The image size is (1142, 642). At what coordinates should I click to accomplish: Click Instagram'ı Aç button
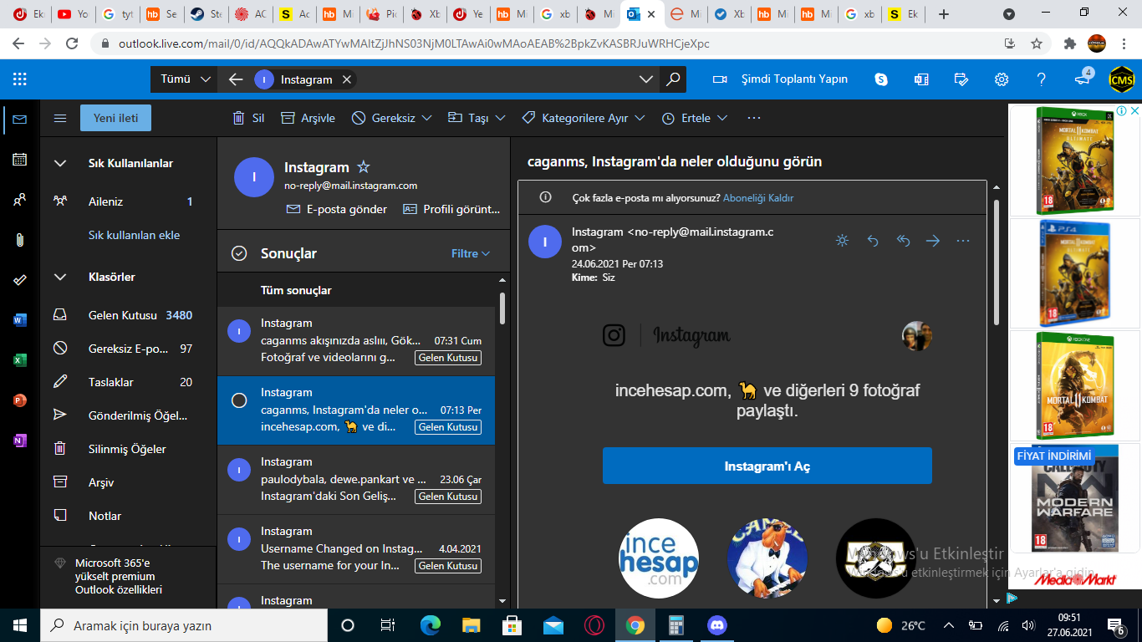pos(767,466)
